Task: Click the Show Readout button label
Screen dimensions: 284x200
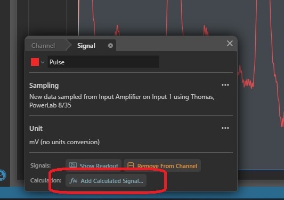Action: click(99, 165)
